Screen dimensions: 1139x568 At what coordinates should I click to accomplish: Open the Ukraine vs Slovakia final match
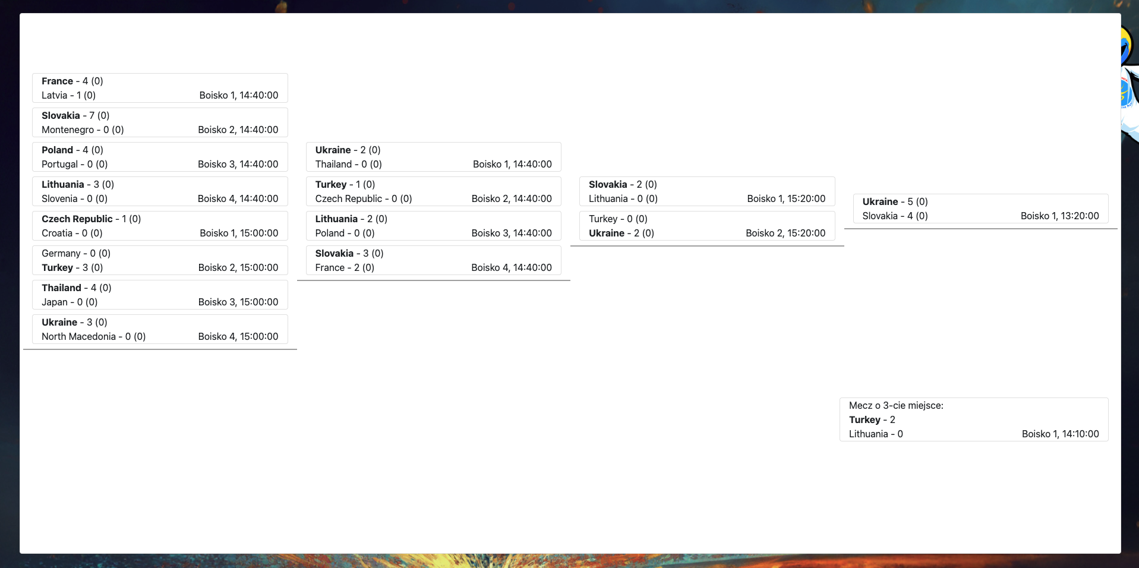tap(980, 209)
